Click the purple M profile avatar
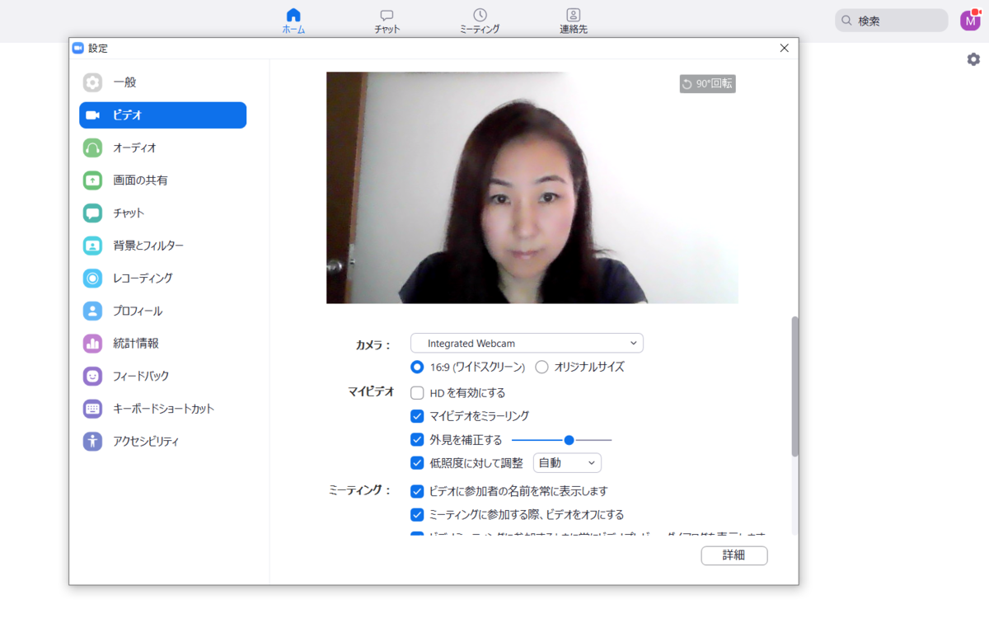Screen dimensions: 989x618 [x=970, y=21]
